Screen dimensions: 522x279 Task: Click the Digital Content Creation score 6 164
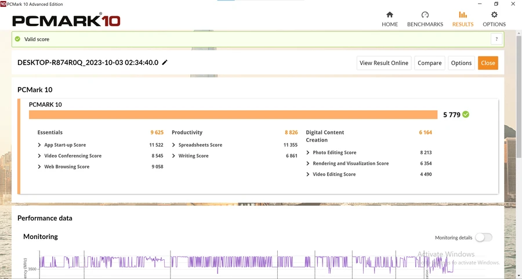coord(426,132)
